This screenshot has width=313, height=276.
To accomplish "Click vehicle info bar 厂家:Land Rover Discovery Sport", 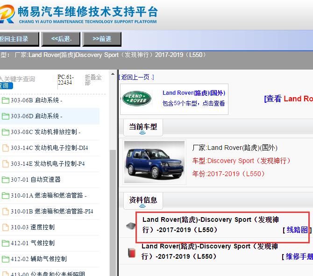I will click(x=110, y=55).
